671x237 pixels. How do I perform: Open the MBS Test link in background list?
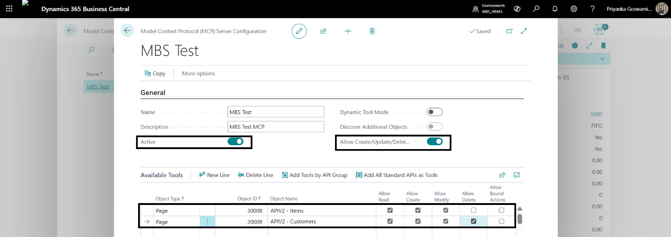98,87
